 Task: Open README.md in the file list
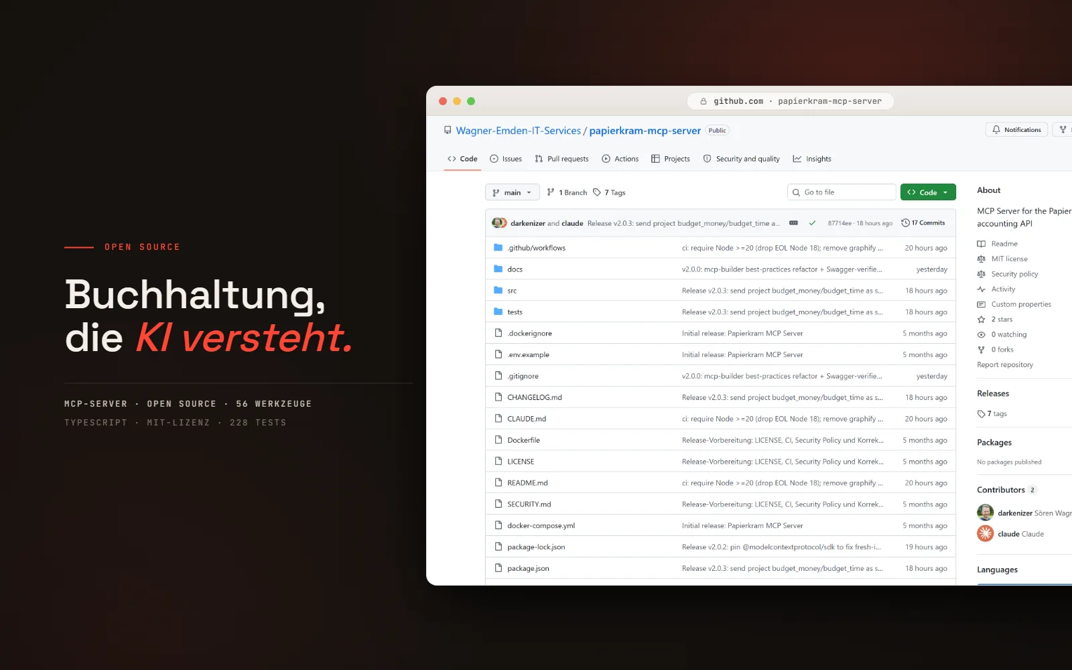[x=527, y=483]
